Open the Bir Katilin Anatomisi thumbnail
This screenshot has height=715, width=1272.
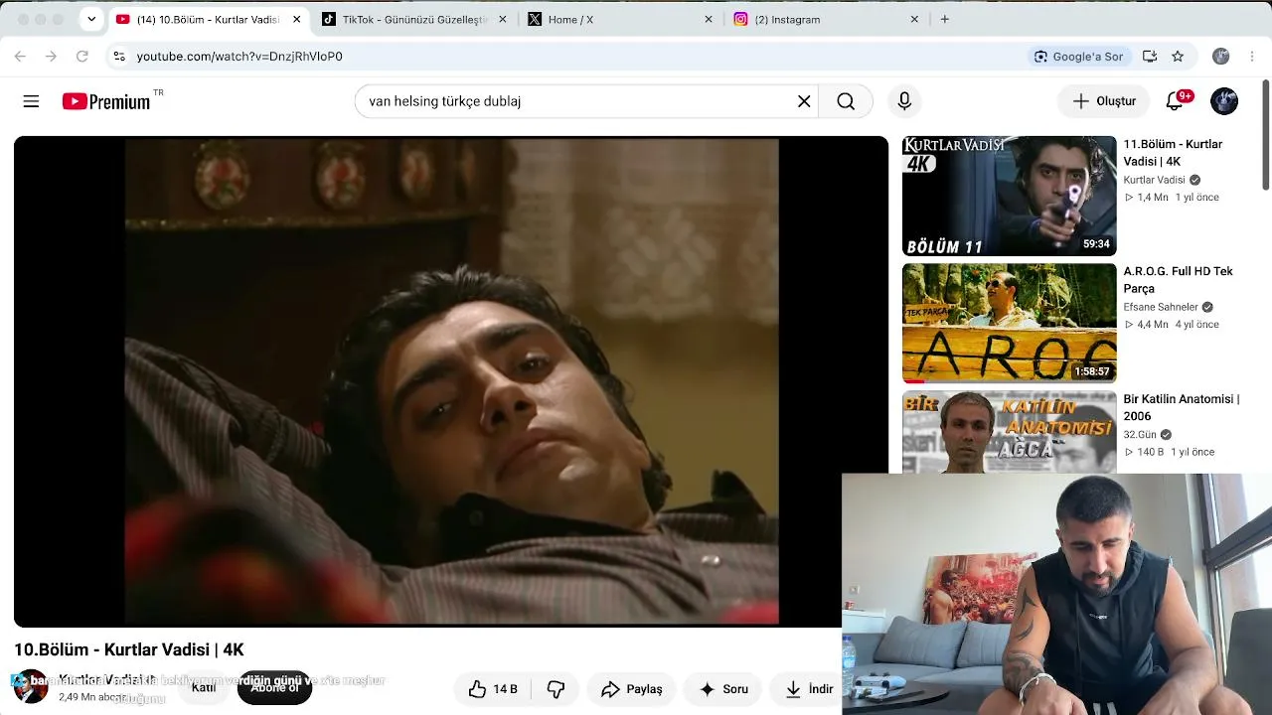1009,432
